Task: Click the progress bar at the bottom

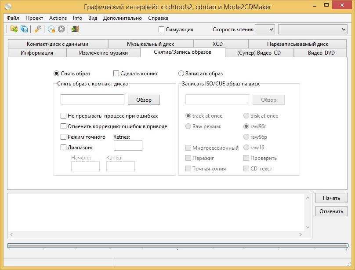Action: pos(177,245)
